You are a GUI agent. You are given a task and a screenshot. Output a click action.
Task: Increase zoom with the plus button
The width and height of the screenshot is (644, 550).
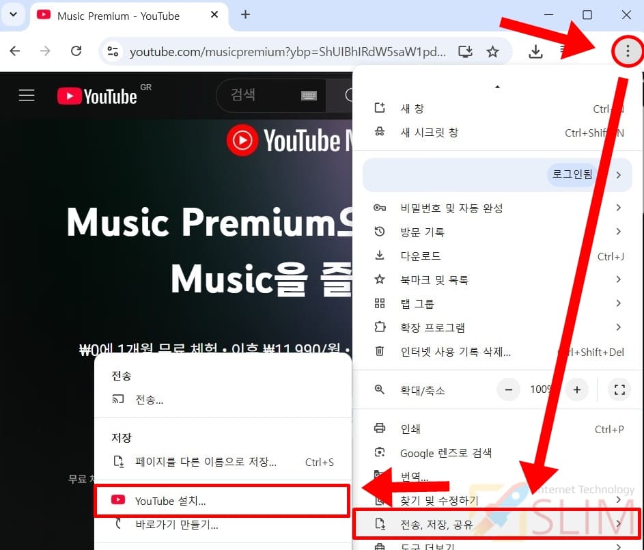pyautogui.click(x=576, y=389)
